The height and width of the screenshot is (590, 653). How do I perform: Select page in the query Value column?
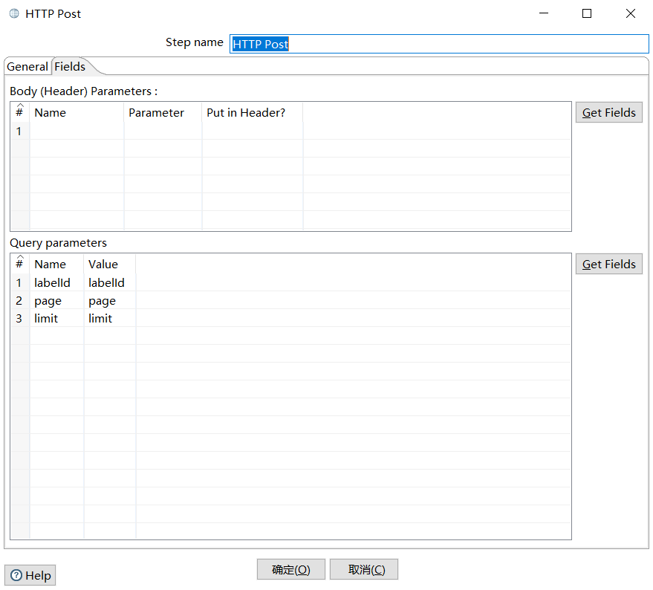coord(110,300)
